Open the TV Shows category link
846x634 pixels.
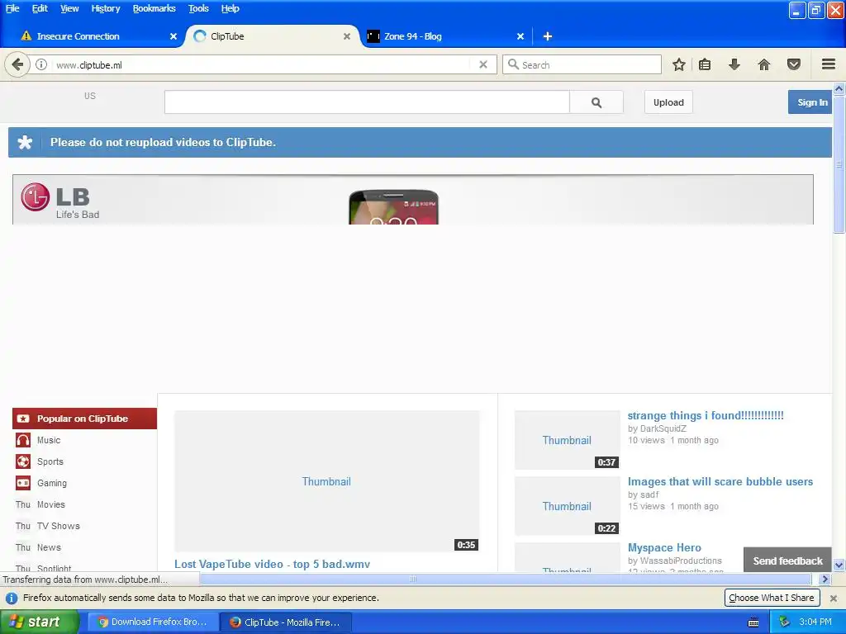[x=59, y=526]
